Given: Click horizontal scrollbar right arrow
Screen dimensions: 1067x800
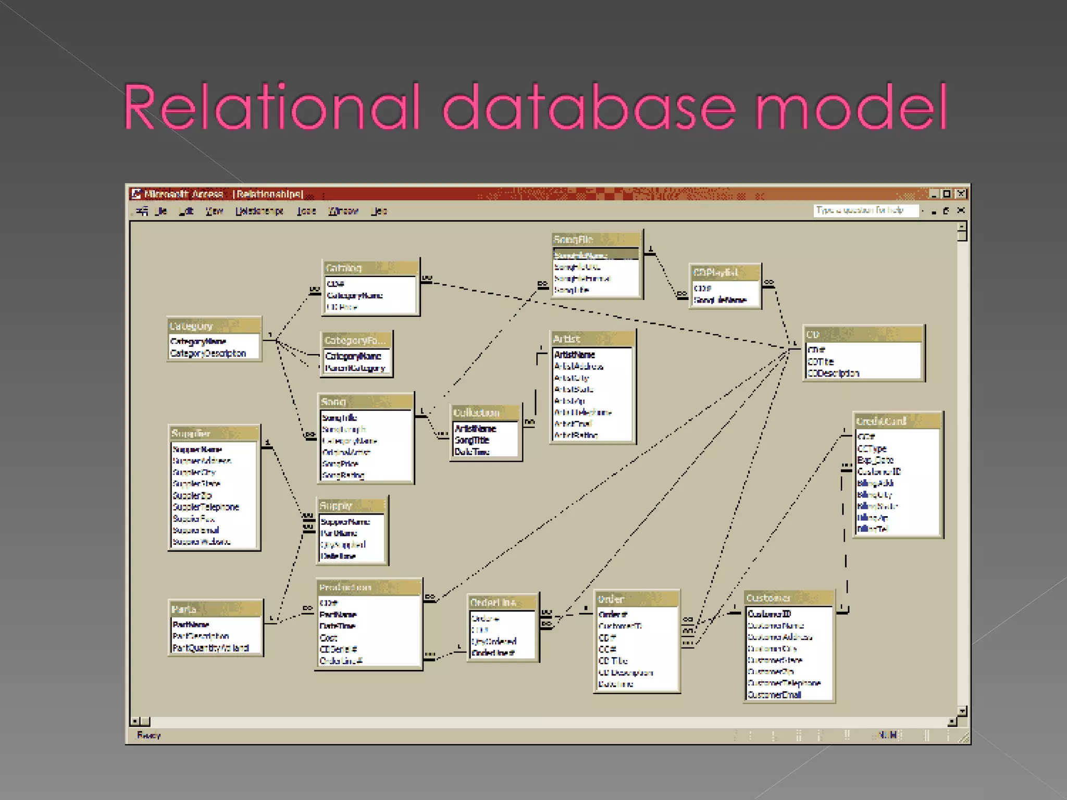Looking at the screenshot, I should (x=952, y=721).
